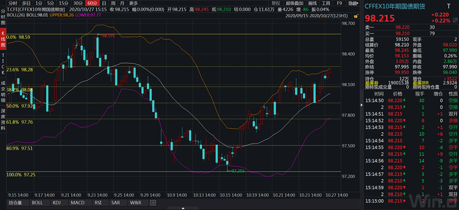Collapse the right quote panel using the side arrow
The width and height of the screenshot is (459, 210).
pyautogui.click(x=361, y=105)
